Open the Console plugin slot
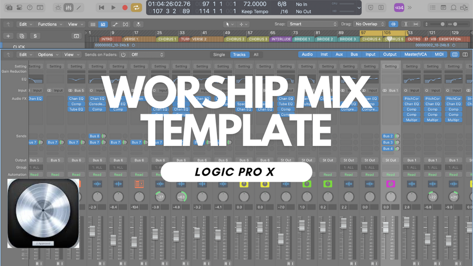Screen dimensions: 473x266 click(97, 104)
